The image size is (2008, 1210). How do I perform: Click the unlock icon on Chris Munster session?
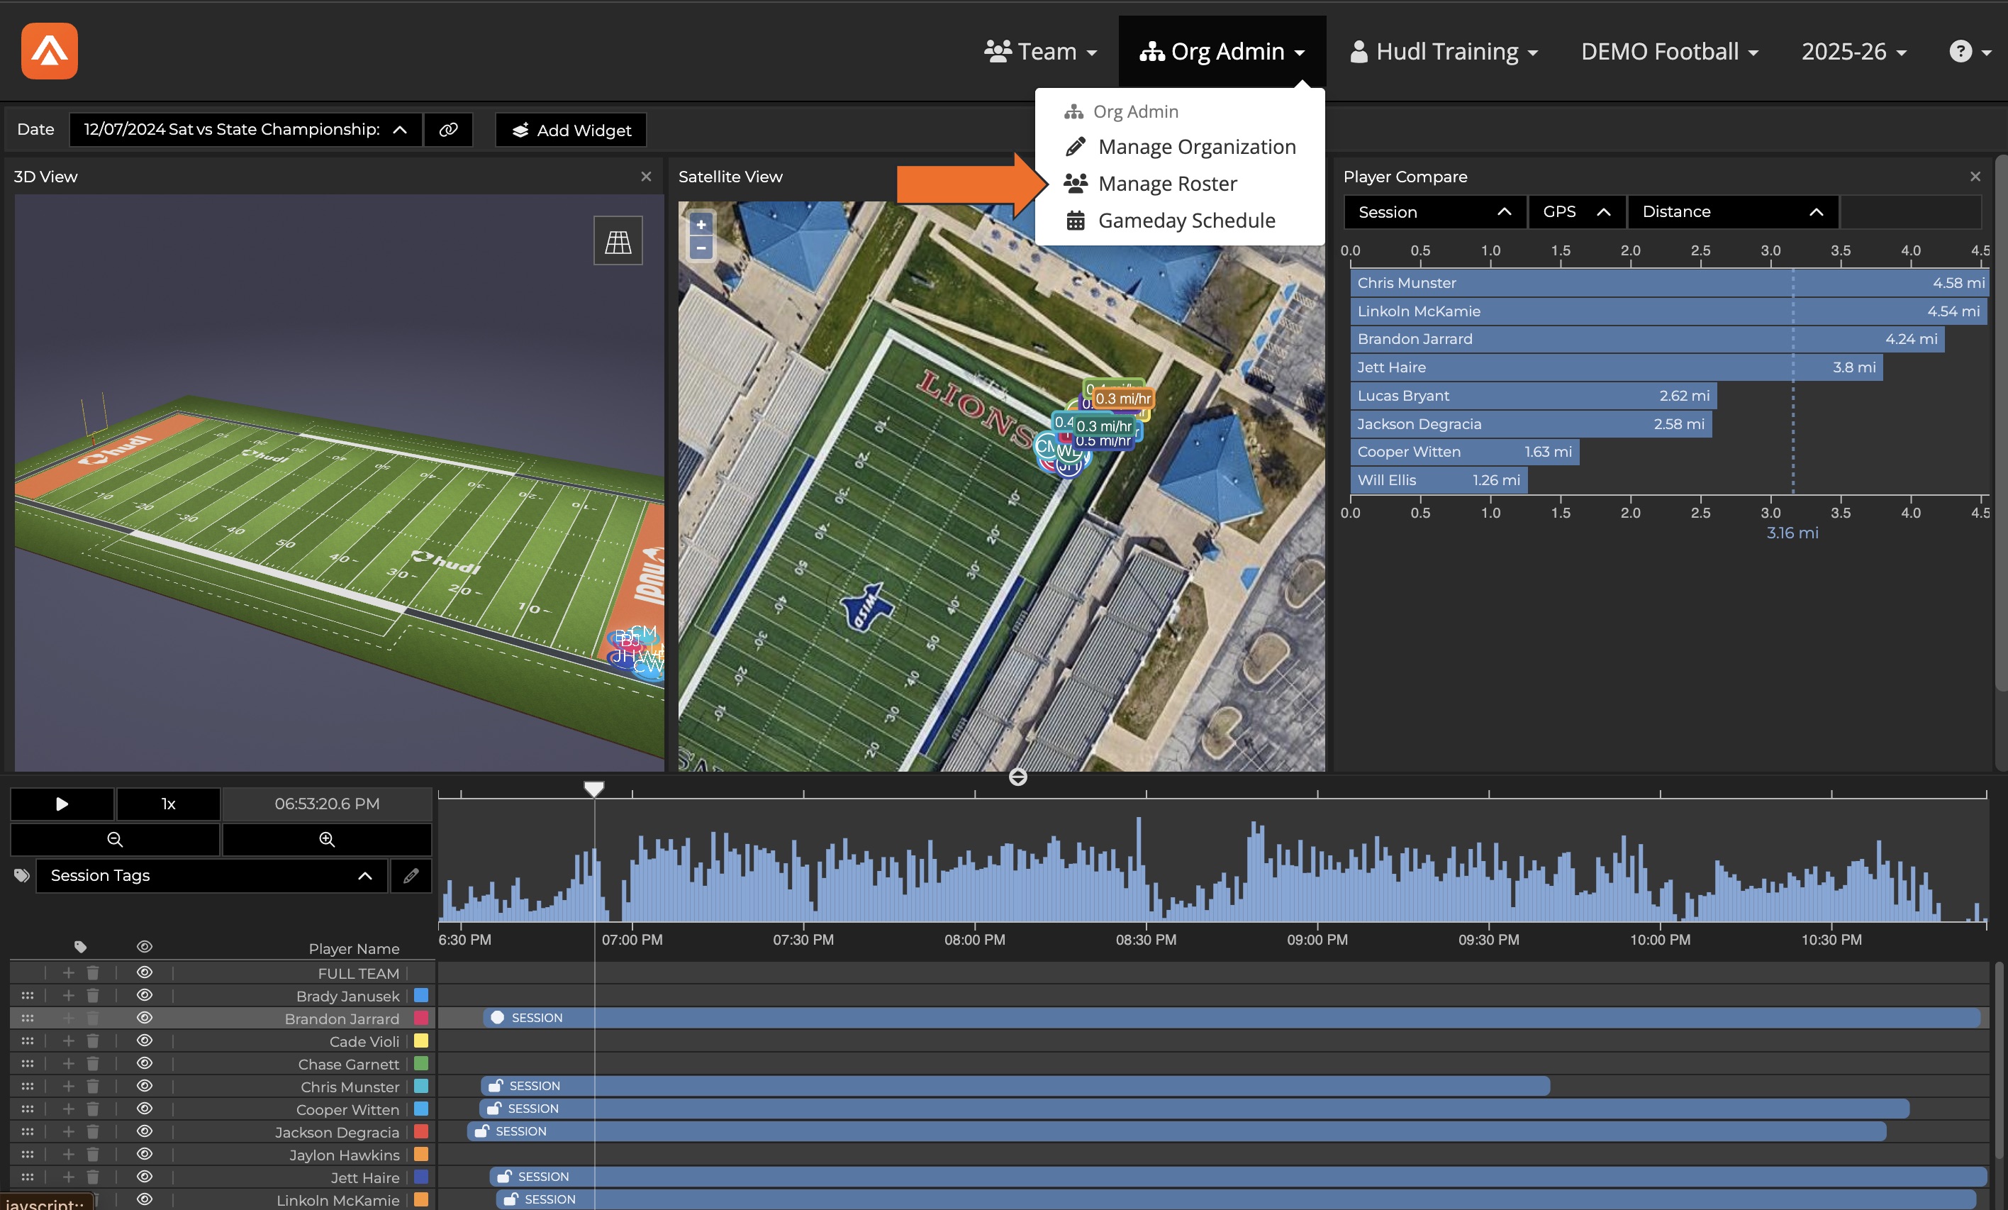496,1086
